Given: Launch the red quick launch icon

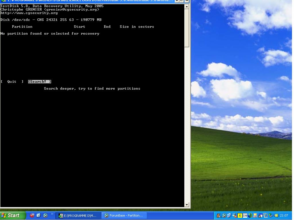Looking at the screenshot, I should (x=32, y=215).
